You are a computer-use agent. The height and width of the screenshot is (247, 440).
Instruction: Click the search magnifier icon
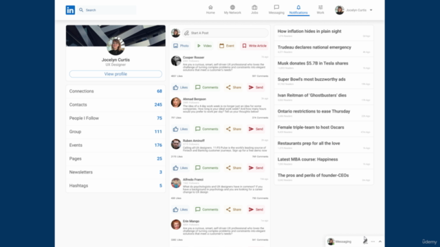tap(81, 10)
